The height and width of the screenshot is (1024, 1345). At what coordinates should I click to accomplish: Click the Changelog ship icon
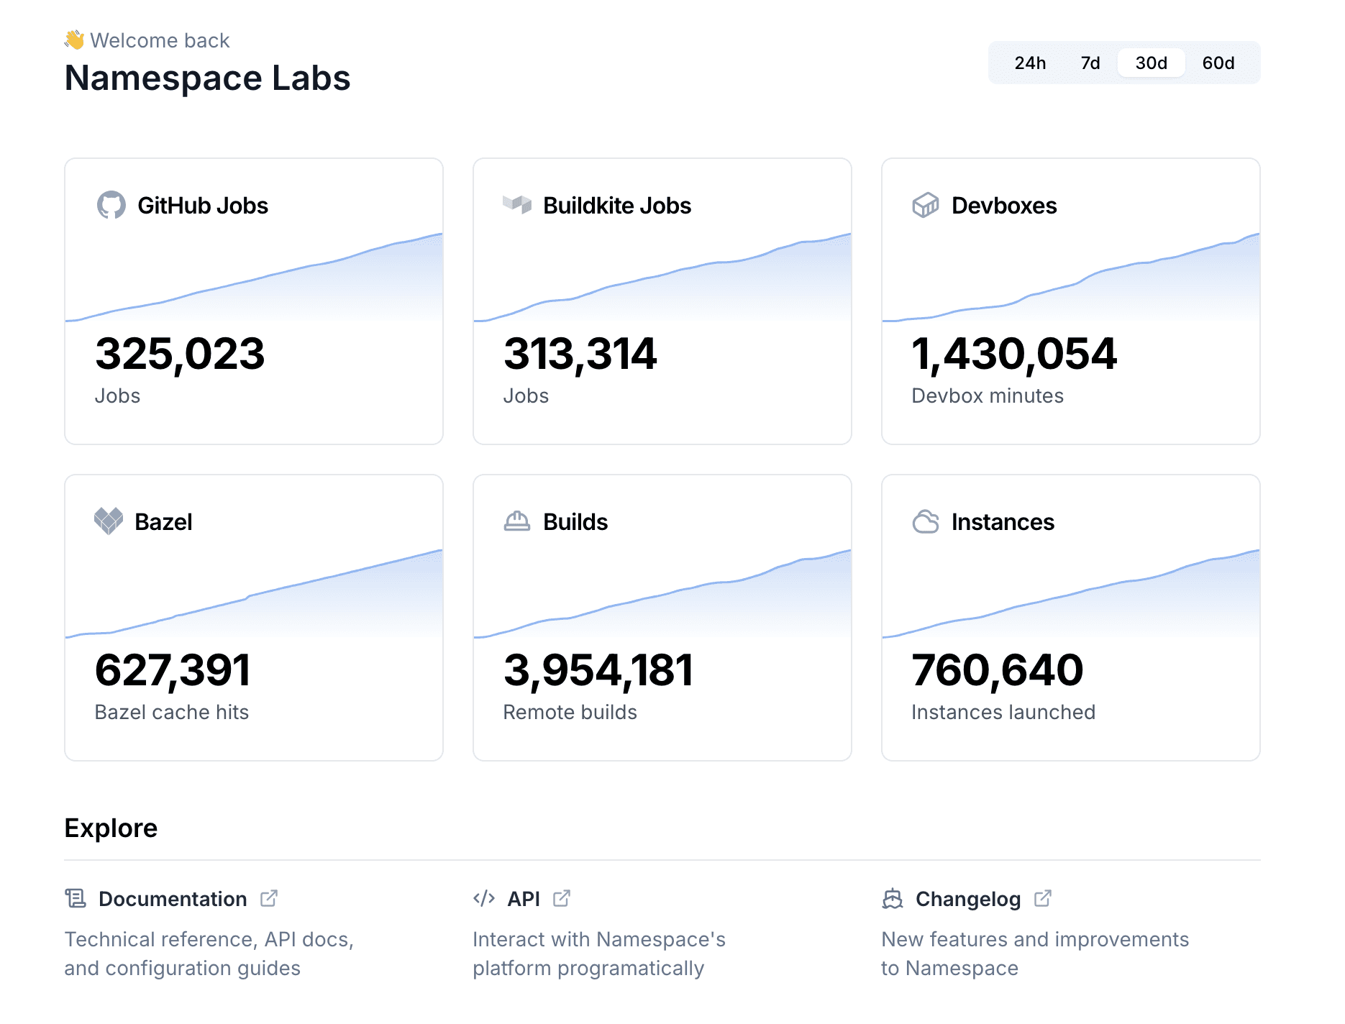tap(893, 898)
